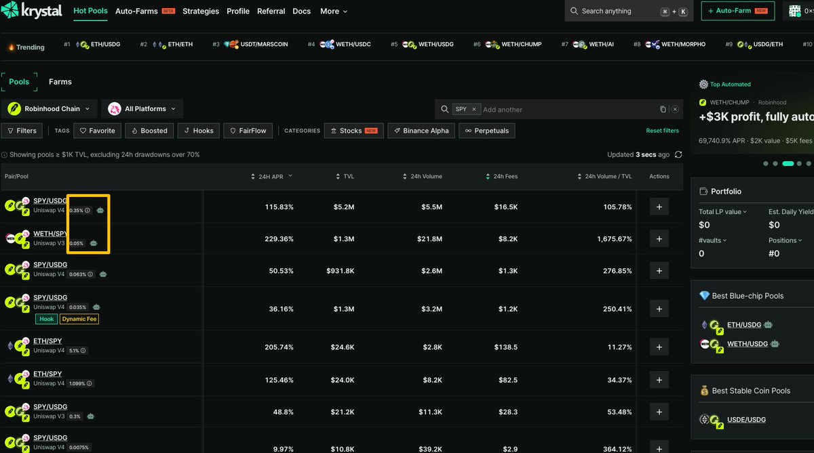Copy the pool search query
The height and width of the screenshot is (453, 814).
pyautogui.click(x=663, y=109)
